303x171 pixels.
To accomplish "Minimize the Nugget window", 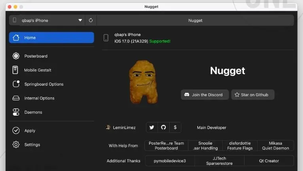I will 15,7.
